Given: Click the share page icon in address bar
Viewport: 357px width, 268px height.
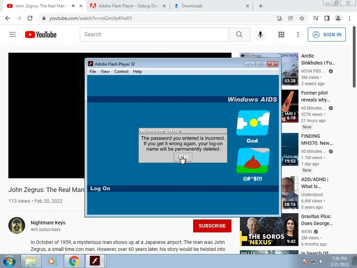Looking at the screenshot, I should click(290, 18).
